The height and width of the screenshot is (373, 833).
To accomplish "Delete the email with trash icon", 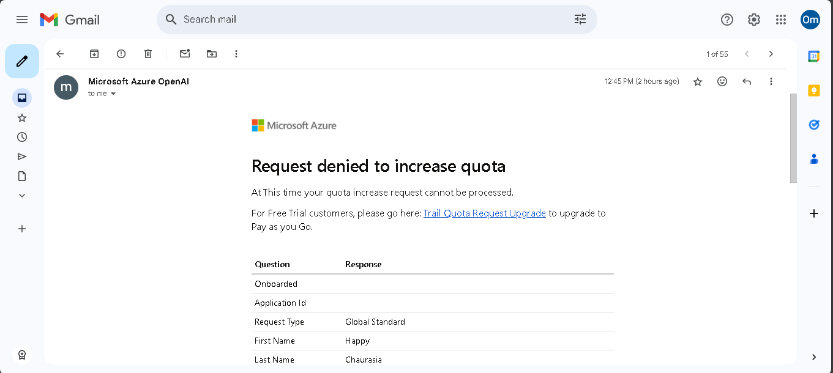I will (x=148, y=54).
